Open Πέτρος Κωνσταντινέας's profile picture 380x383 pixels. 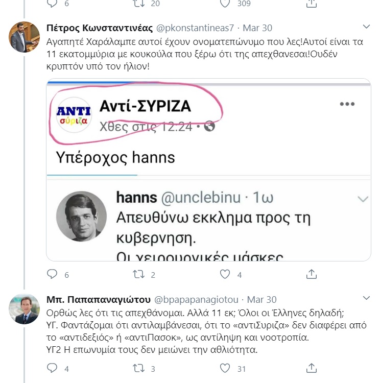[25, 37]
